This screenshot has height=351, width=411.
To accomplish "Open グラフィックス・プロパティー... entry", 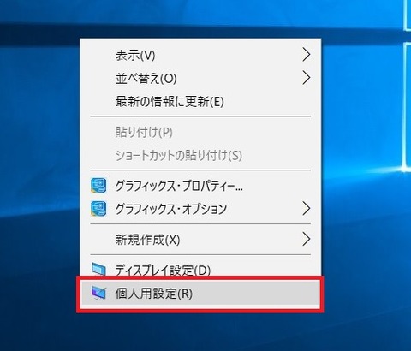I will 200,186.
